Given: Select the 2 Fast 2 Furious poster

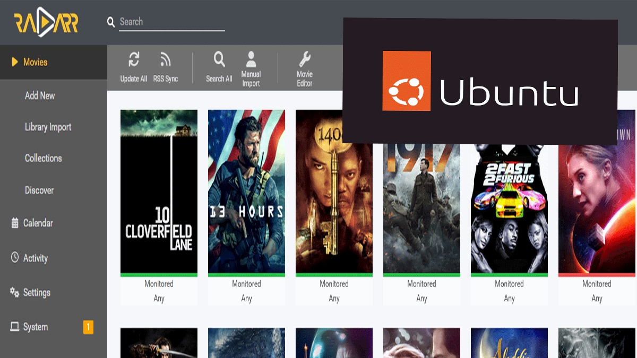Looking at the screenshot, I should (509, 209).
